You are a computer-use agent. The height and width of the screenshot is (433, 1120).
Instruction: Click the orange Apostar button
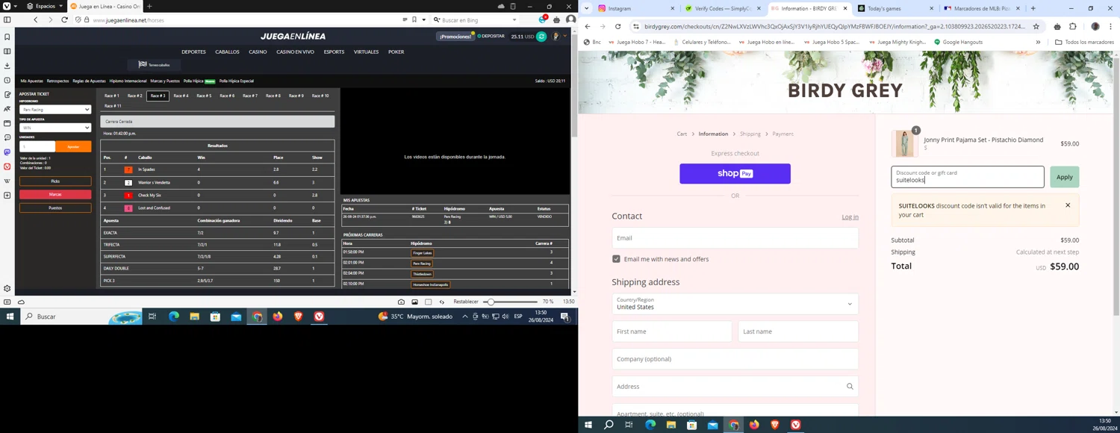73,146
